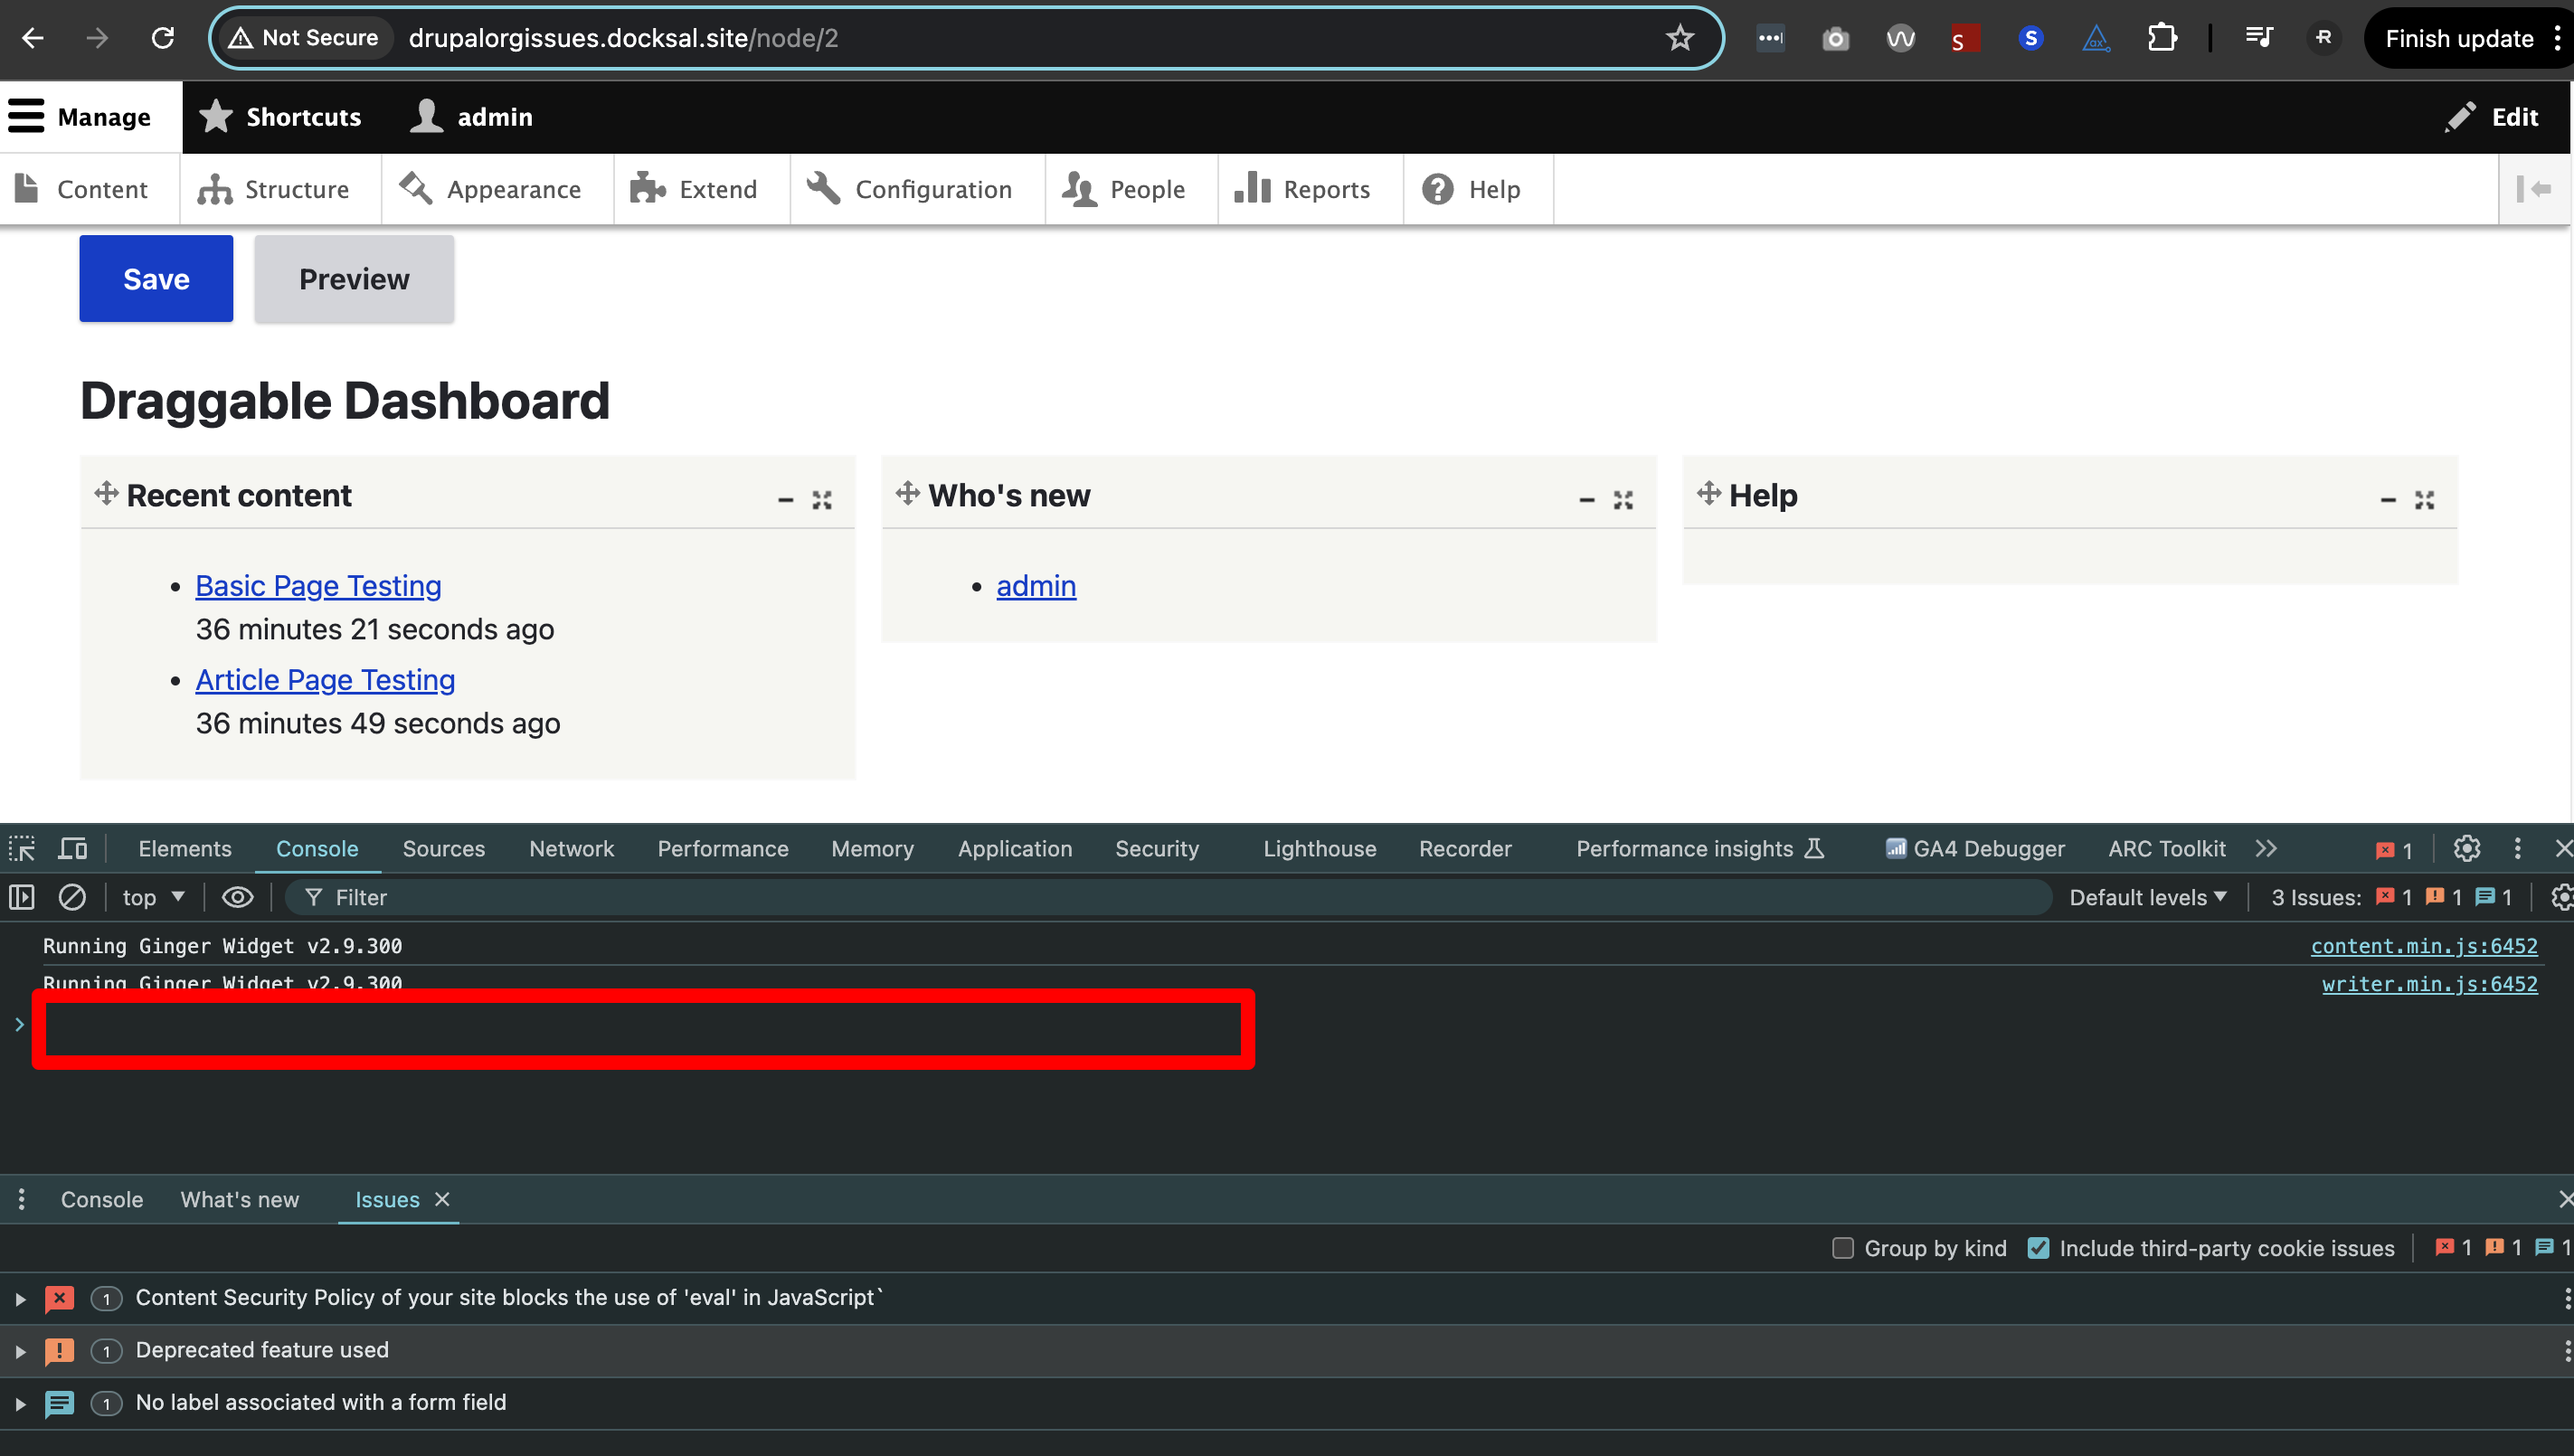
Task: Open DevTools settings gear
Action: (2466, 849)
